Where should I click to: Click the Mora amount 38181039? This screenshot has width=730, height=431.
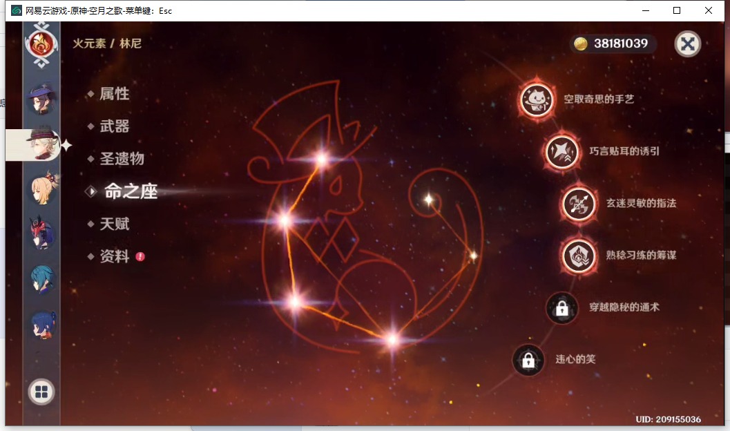pos(621,44)
